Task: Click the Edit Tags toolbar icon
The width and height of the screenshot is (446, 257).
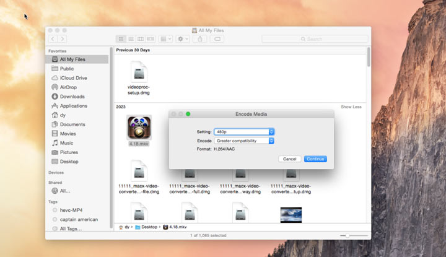Action: click(217, 39)
